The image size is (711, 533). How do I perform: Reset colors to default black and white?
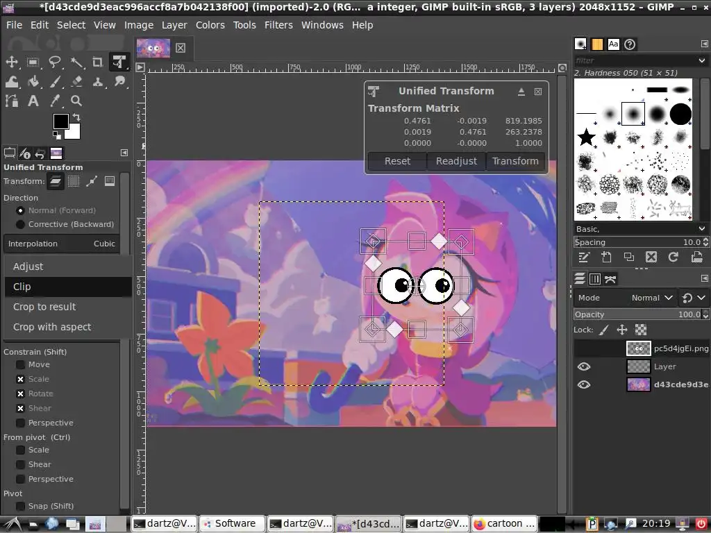coord(57,135)
